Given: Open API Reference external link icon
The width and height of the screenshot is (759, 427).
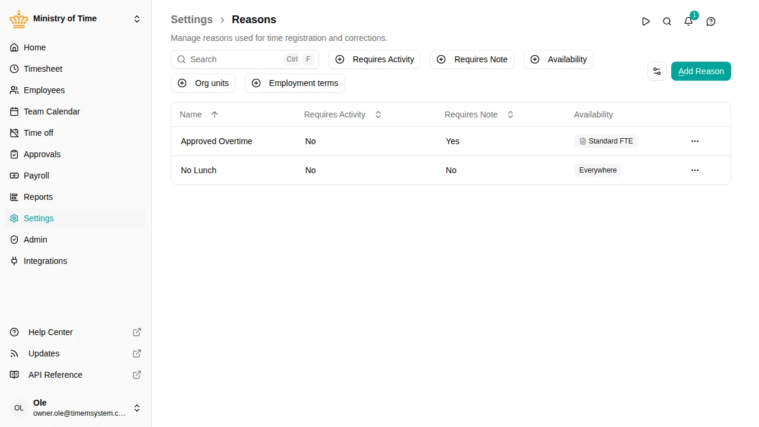Looking at the screenshot, I should pyautogui.click(x=137, y=375).
